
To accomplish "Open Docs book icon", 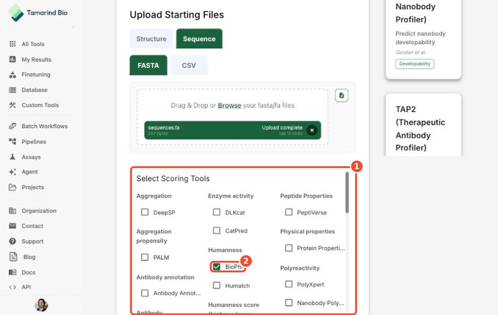I will point(12,272).
